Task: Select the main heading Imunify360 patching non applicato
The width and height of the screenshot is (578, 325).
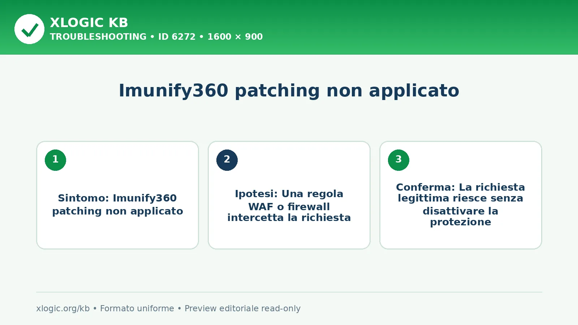Action: click(x=289, y=91)
